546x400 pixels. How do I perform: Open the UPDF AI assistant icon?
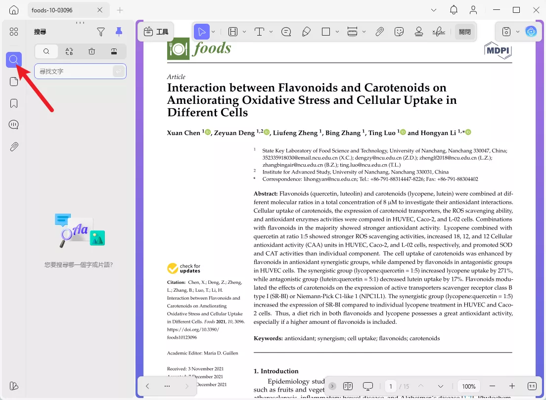pos(531,32)
